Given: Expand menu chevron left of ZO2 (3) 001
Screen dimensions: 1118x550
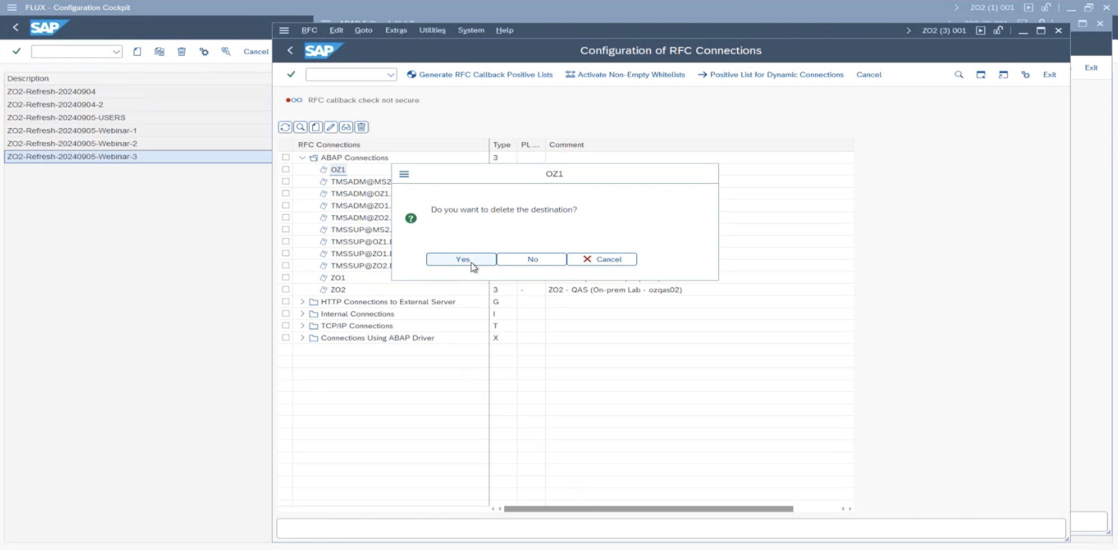Looking at the screenshot, I should tap(908, 30).
